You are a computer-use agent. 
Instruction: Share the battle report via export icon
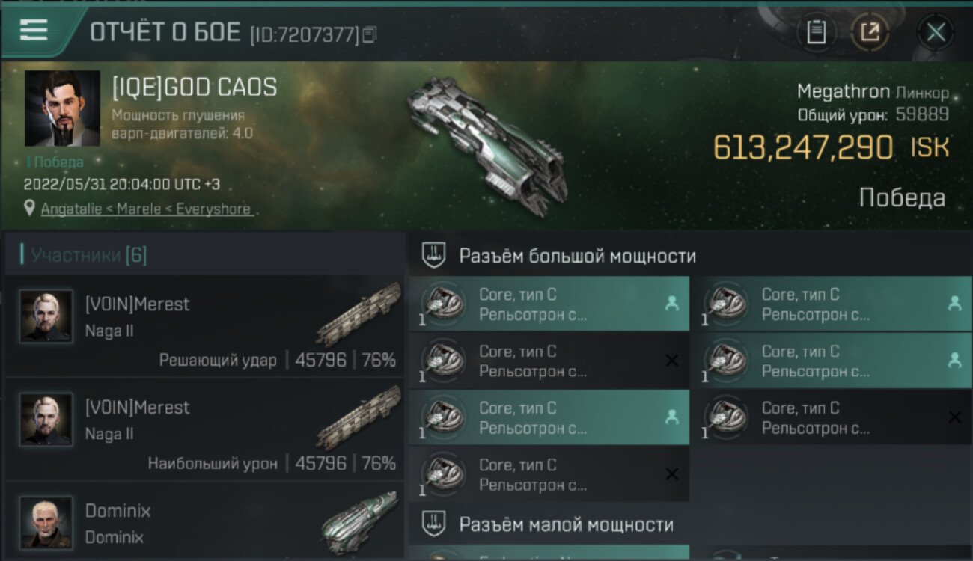coord(870,32)
